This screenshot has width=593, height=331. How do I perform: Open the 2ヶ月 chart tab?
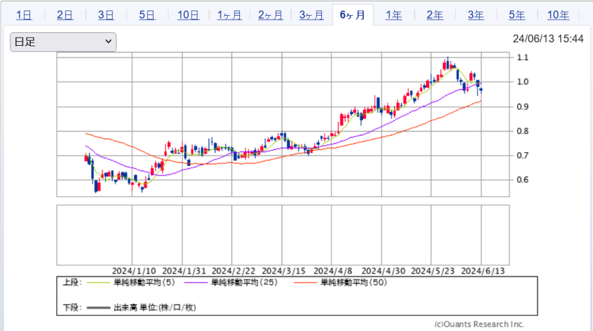270,15
